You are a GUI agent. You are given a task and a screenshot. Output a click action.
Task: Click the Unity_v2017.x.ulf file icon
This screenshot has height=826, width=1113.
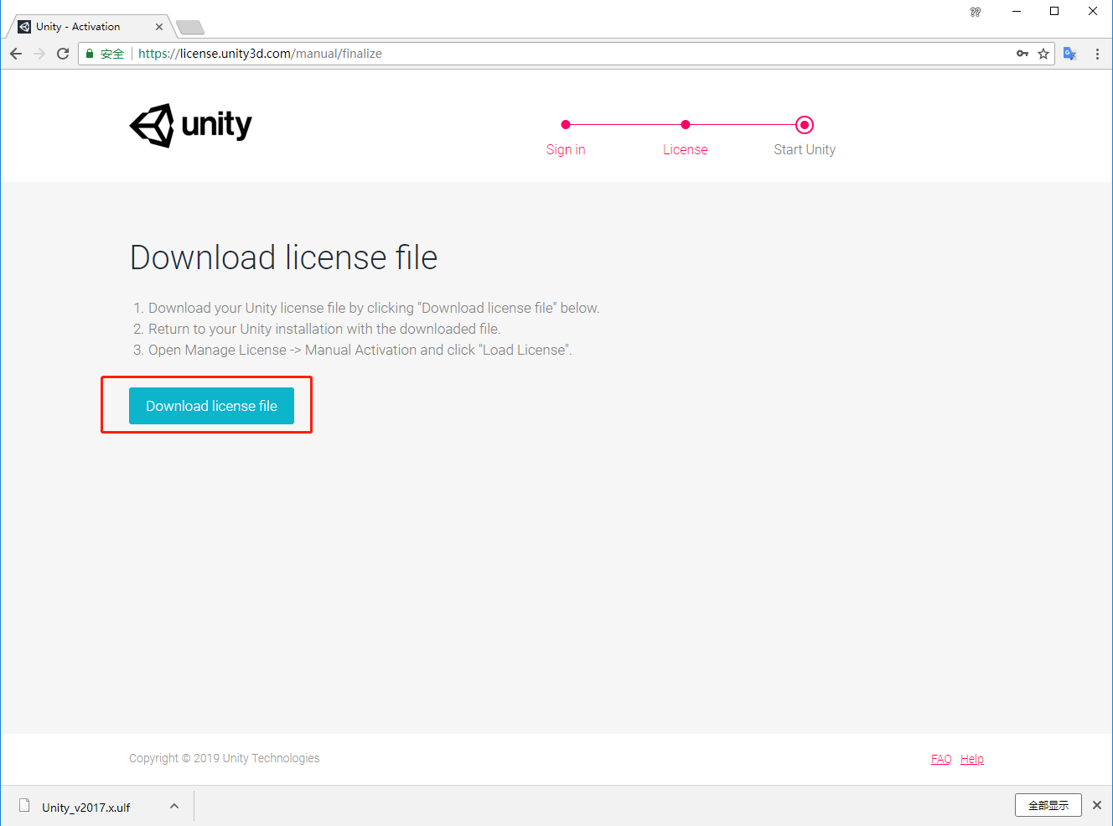24,805
